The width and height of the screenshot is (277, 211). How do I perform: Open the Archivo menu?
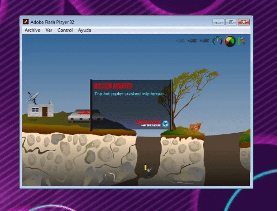32,30
